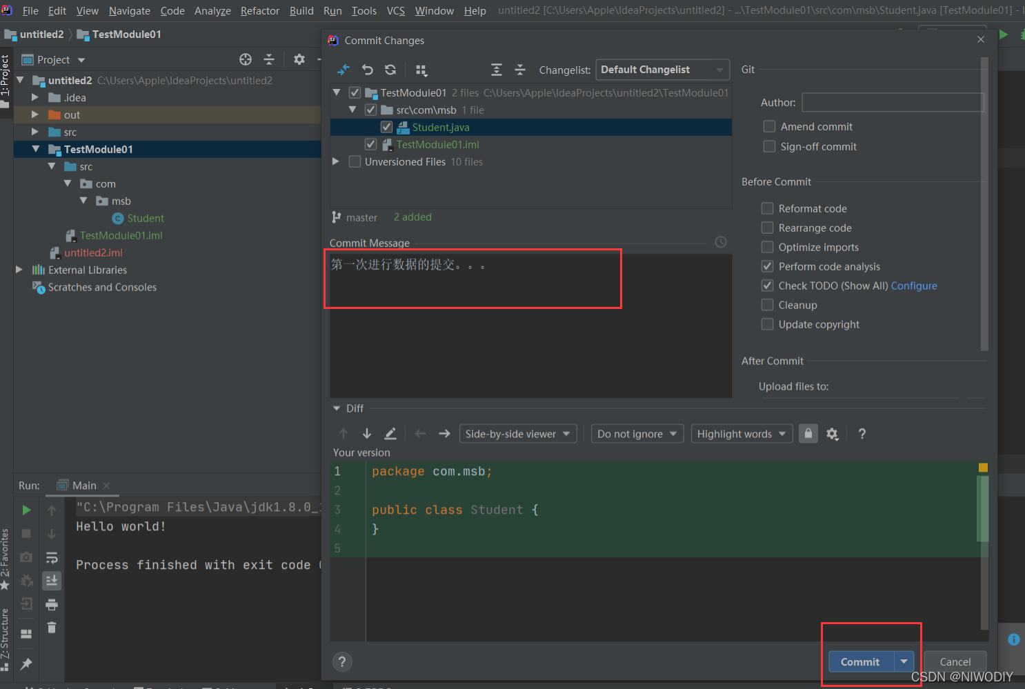Open the Navigate menu

tap(130, 10)
